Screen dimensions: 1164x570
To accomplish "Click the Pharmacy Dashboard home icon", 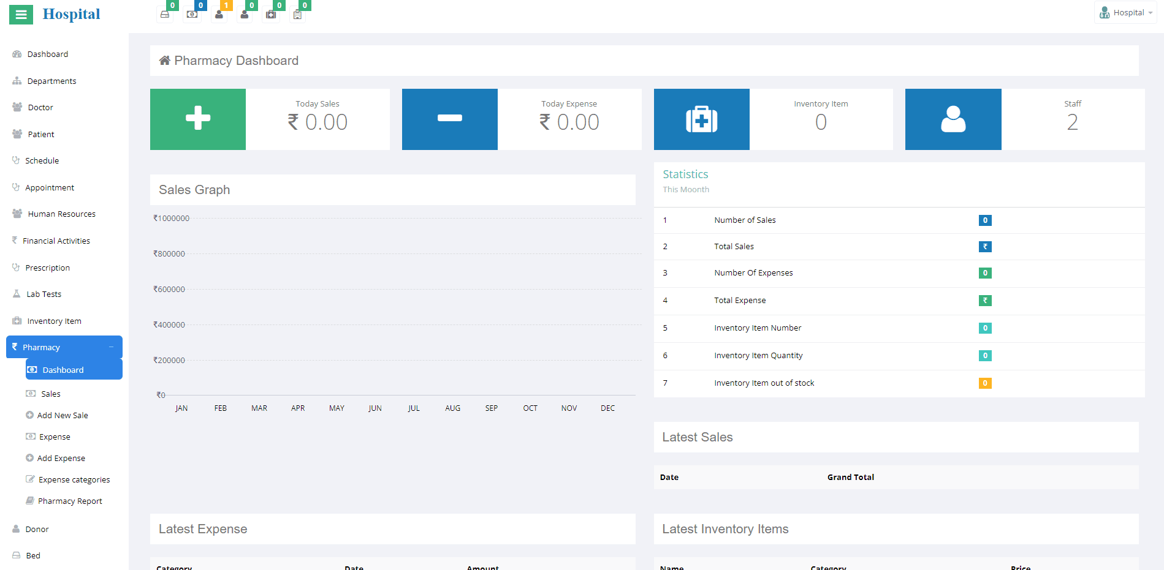I will point(164,61).
